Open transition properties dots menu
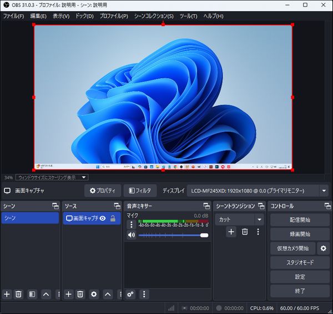Image resolution: width=333 pixels, height=314 pixels. pyautogui.click(x=258, y=232)
